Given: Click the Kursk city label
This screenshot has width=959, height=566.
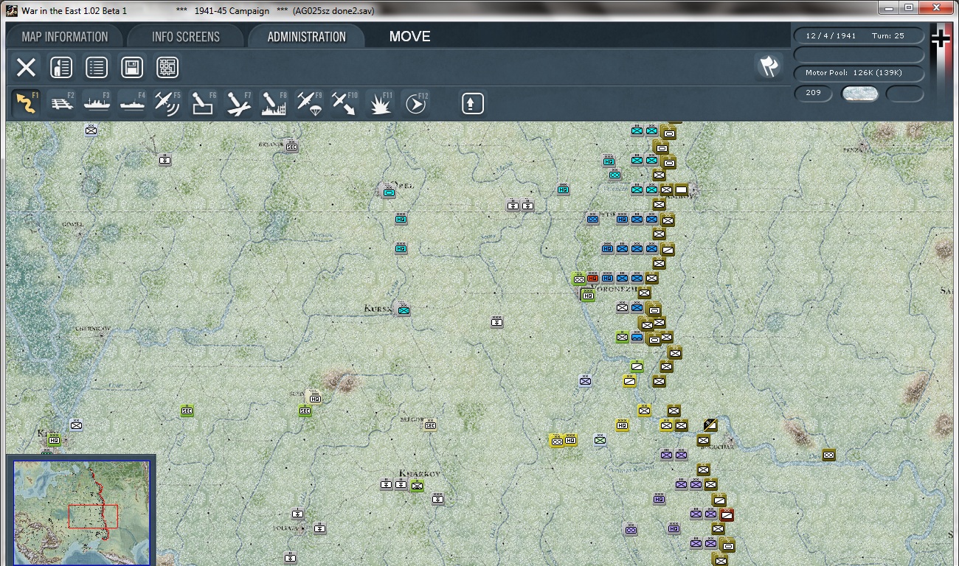Looking at the screenshot, I should pyautogui.click(x=379, y=310).
